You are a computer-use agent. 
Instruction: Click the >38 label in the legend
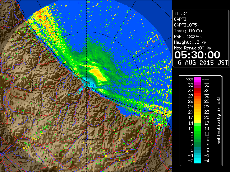click(x=189, y=80)
